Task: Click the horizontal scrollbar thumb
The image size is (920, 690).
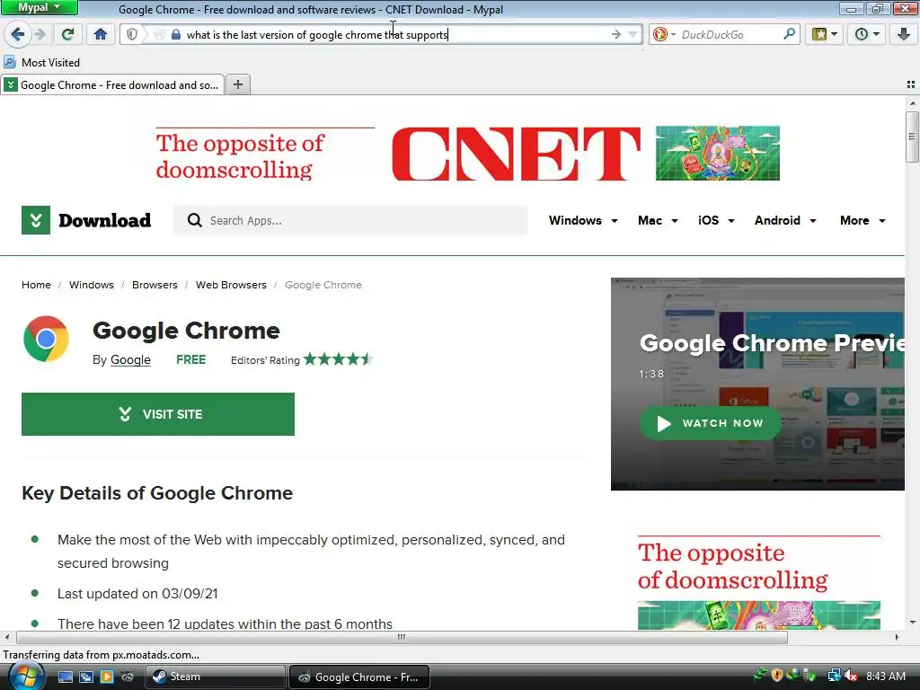Action: tap(402, 637)
